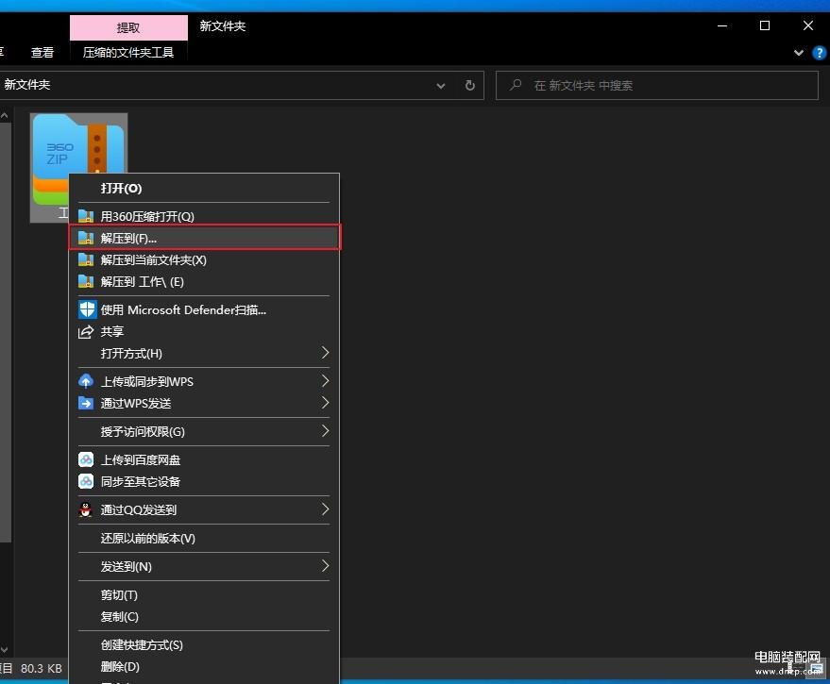
Task: Expand the 打开方式(H) submenu
Action: tap(325, 353)
